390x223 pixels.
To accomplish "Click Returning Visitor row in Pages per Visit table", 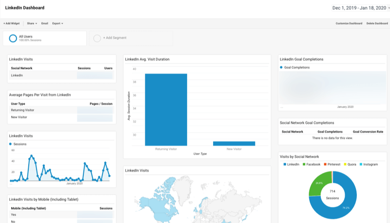I will click(x=62, y=110).
